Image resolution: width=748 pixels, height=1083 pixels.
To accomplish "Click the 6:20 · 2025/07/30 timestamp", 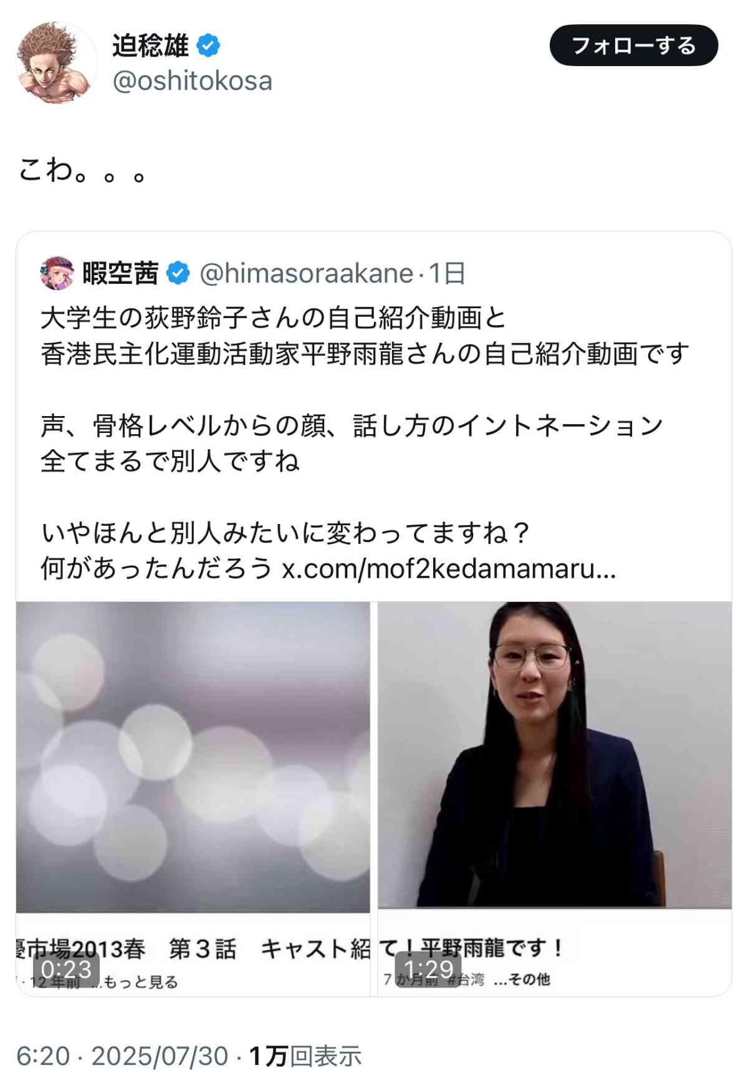I will 122,1056.
